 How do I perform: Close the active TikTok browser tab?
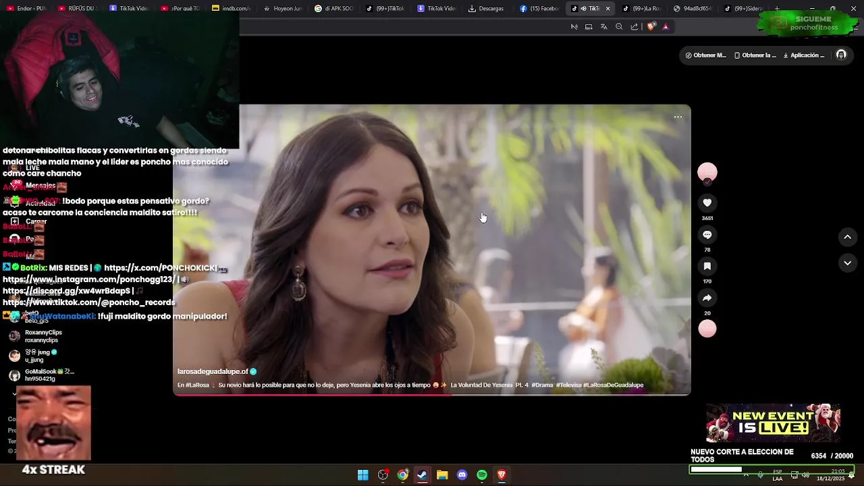(x=607, y=9)
